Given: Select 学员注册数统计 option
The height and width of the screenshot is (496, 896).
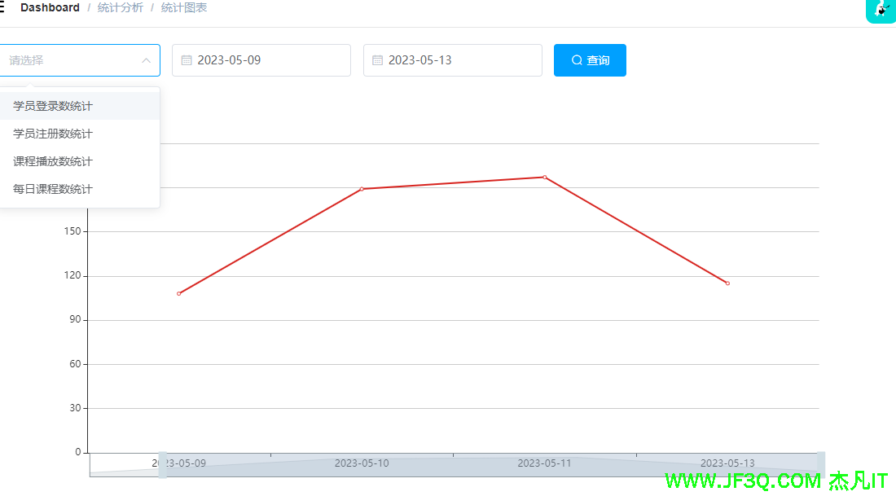Looking at the screenshot, I should click(x=53, y=134).
